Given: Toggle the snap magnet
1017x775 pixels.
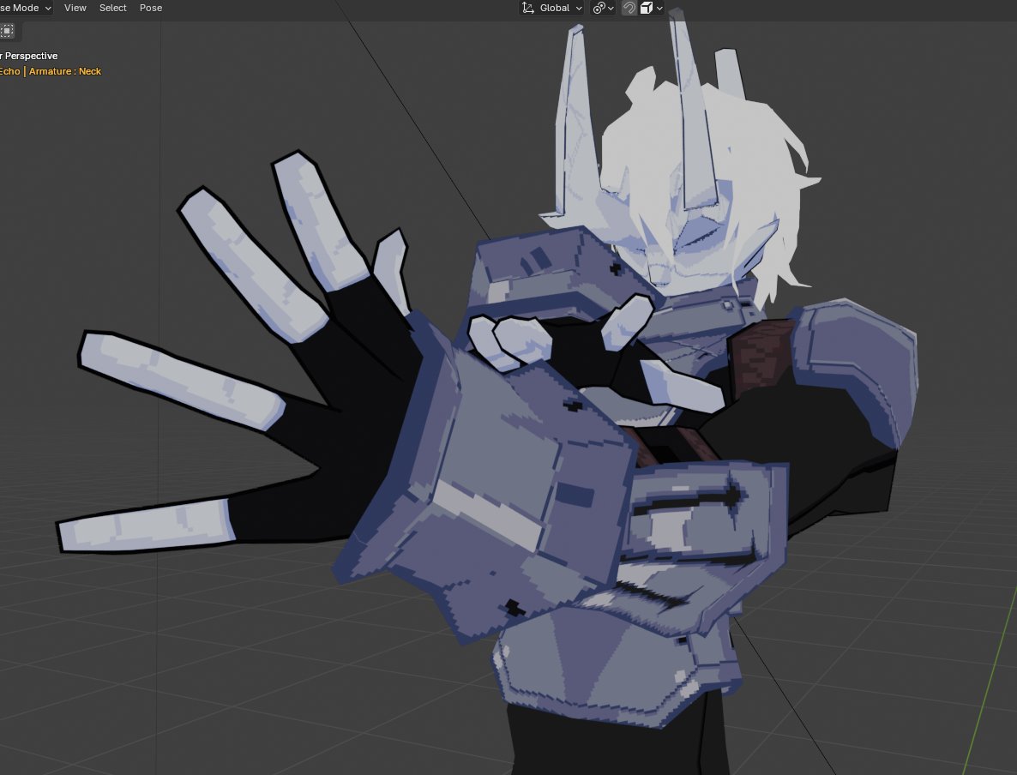Looking at the screenshot, I should pyautogui.click(x=629, y=8).
